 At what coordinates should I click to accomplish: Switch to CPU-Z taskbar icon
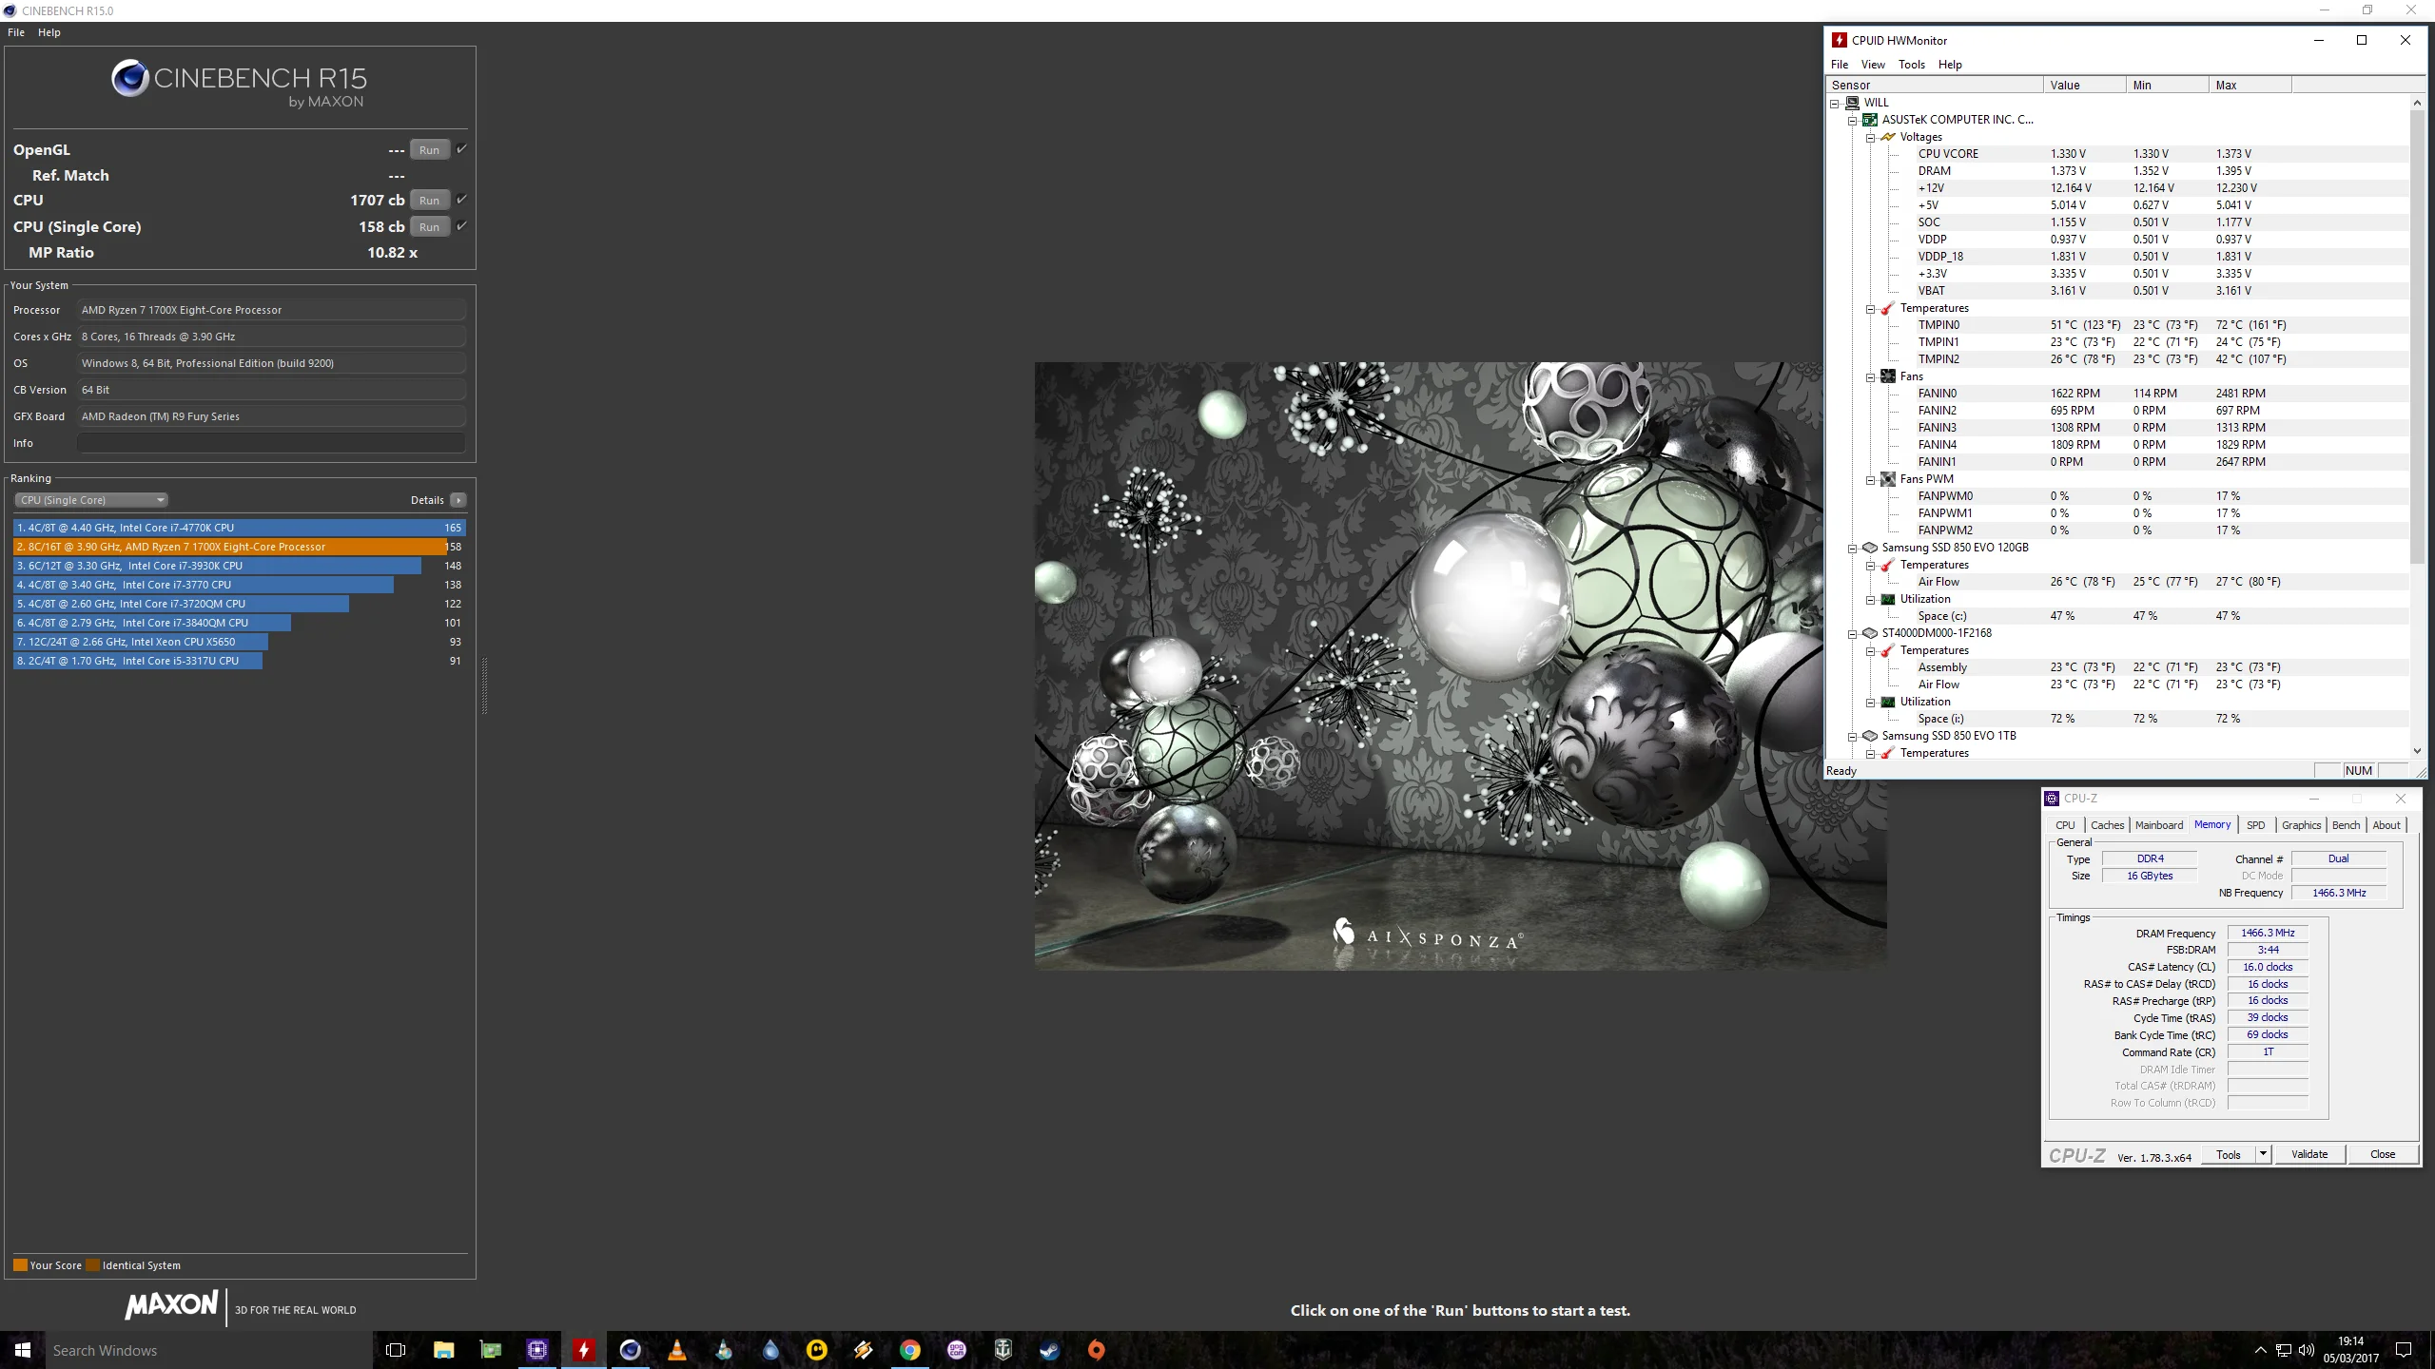click(x=537, y=1350)
